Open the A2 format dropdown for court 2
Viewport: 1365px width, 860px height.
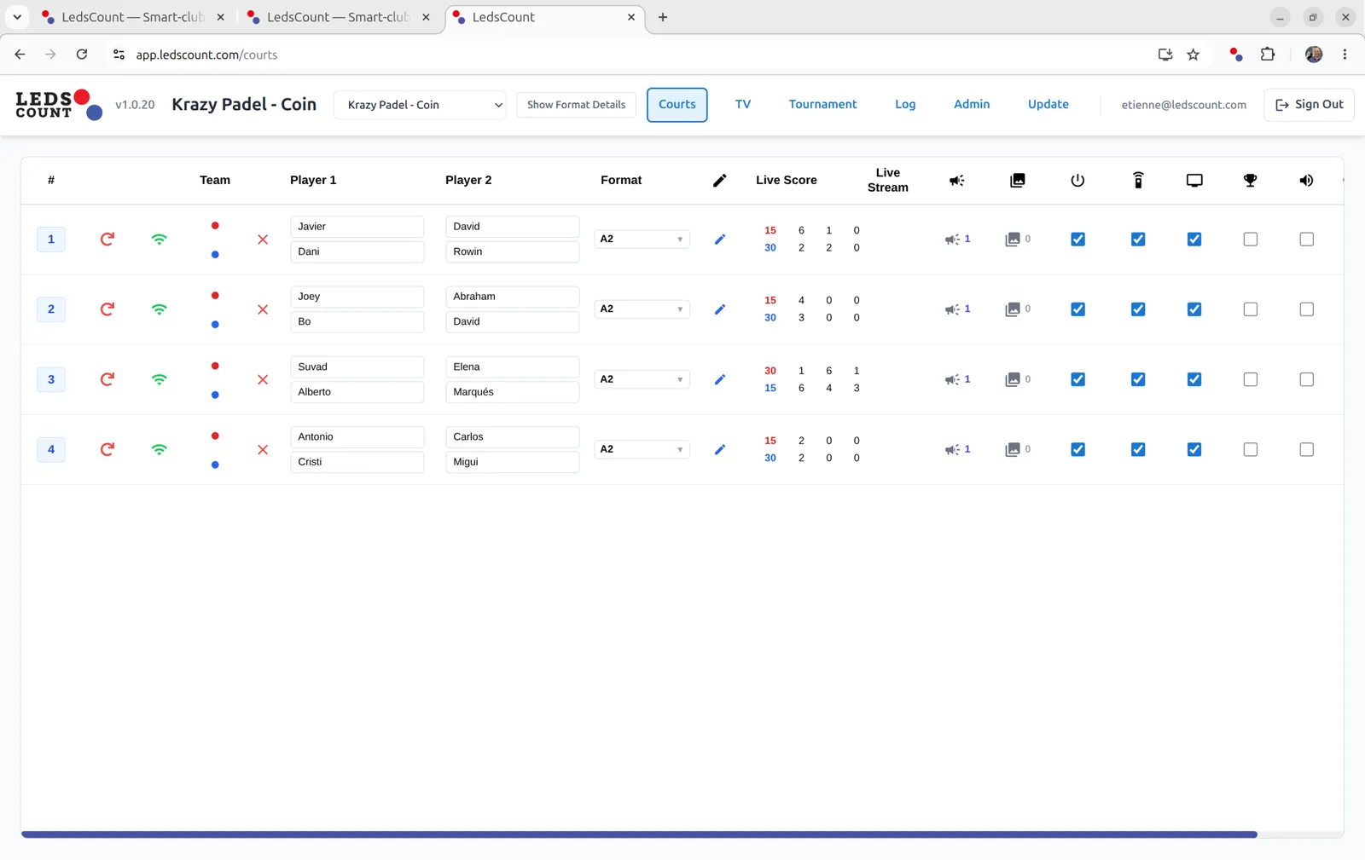[x=642, y=309]
